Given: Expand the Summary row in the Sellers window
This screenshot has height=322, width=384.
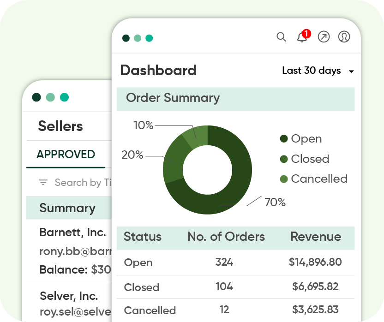Looking at the screenshot, I should click(68, 208).
